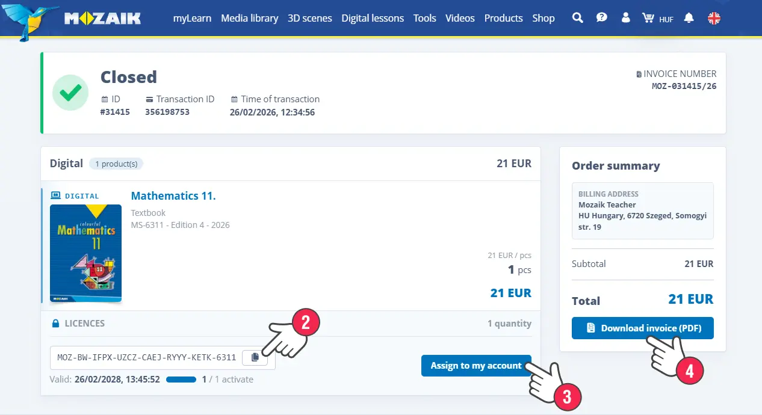Click Assign to my account button

pyautogui.click(x=476, y=366)
